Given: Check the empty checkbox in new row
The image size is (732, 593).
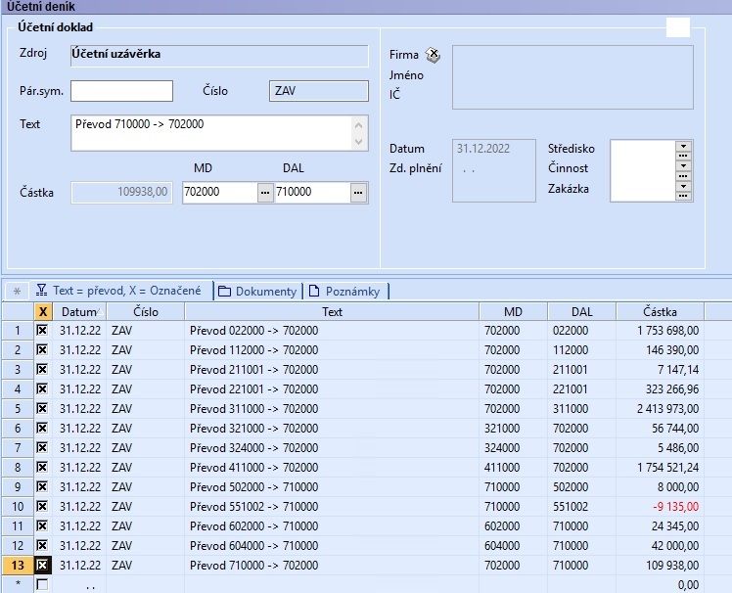Looking at the screenshot, I should pos(42,584).
